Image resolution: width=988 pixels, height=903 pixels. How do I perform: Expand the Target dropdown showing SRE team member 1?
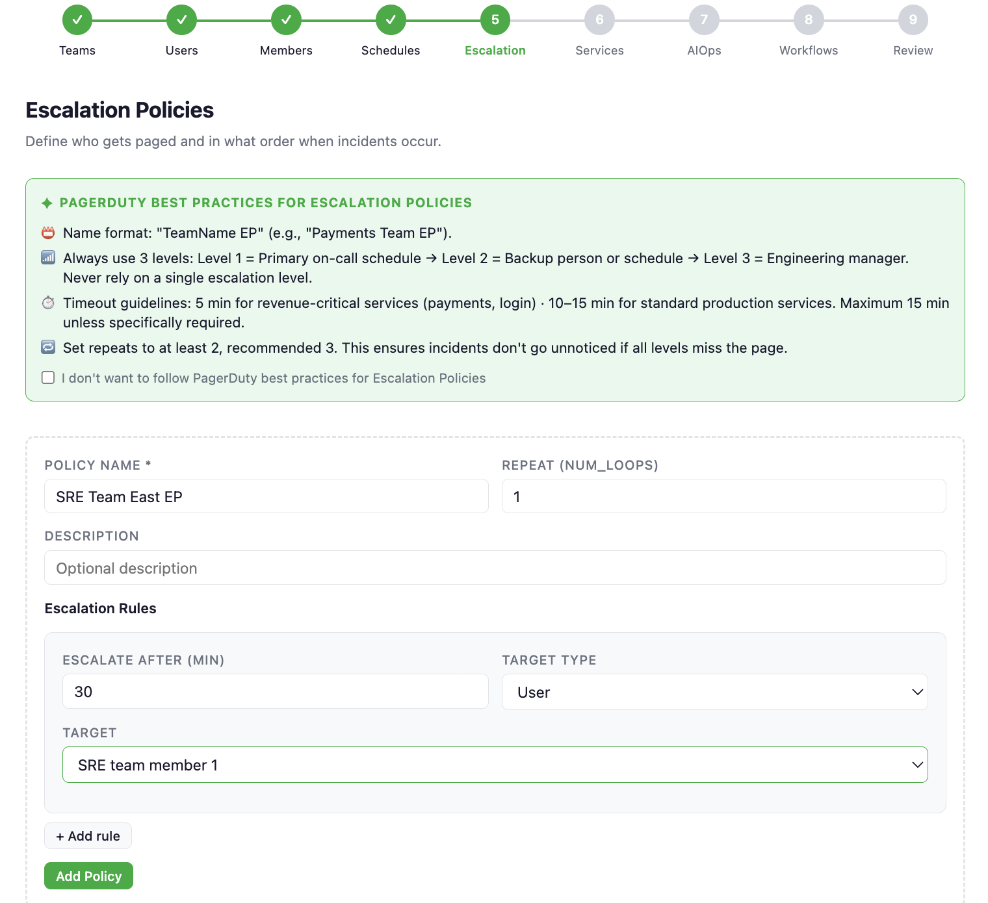point(495,765)
